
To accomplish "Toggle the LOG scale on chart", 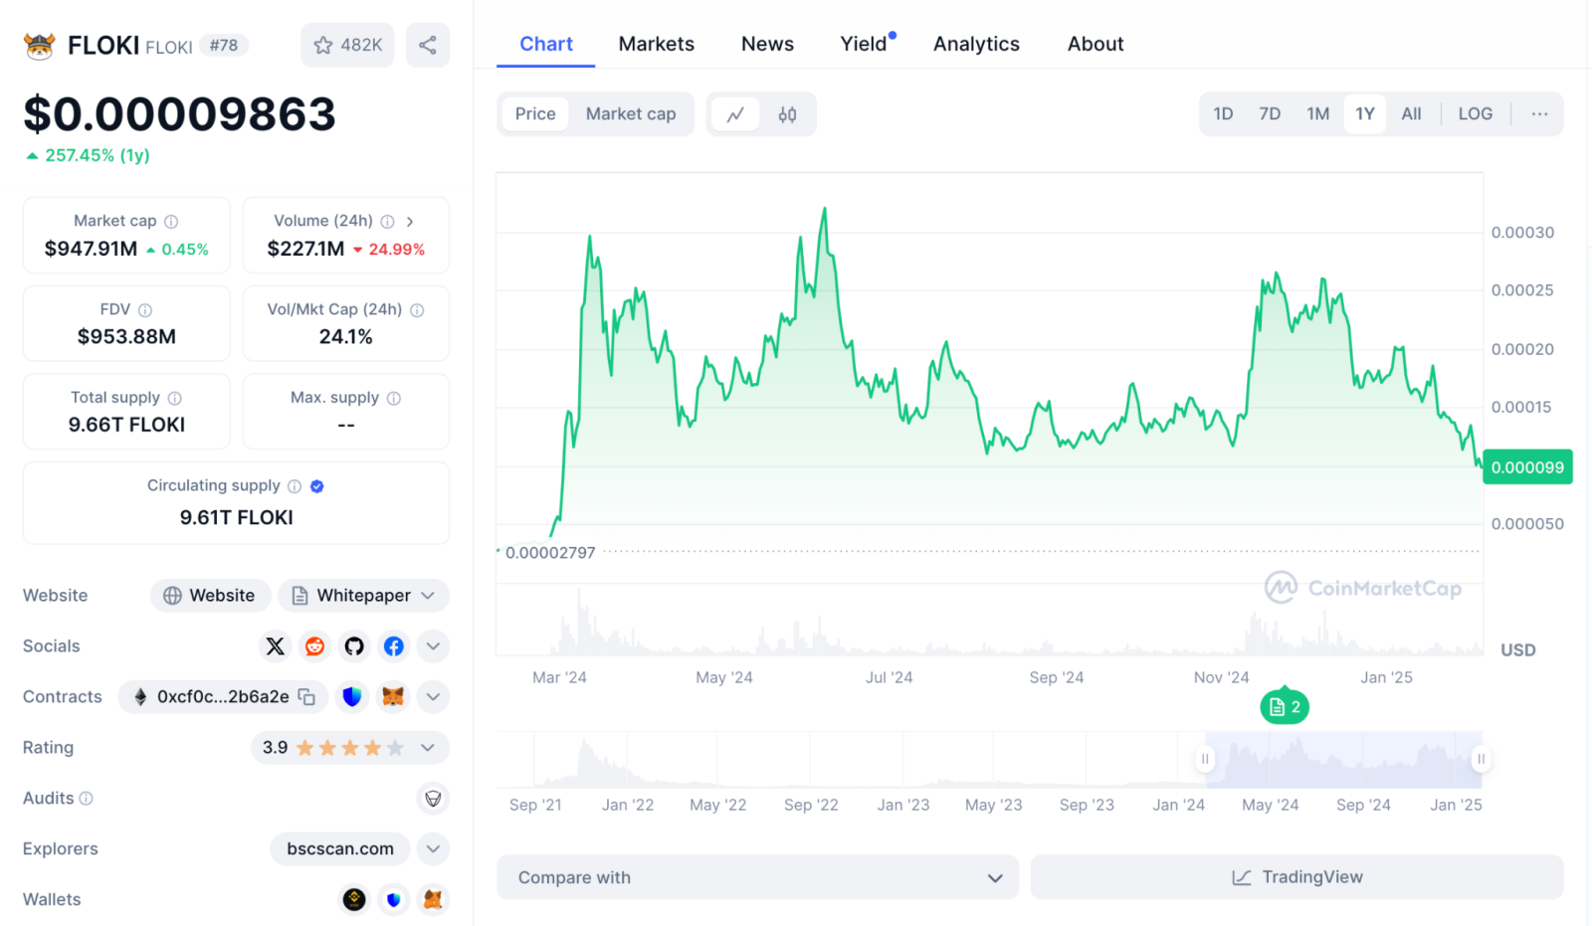I will coord(1475,114).
